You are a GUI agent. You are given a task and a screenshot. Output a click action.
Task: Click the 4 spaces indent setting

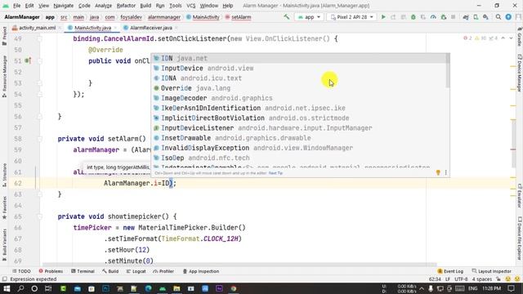(x=482, y=279)
